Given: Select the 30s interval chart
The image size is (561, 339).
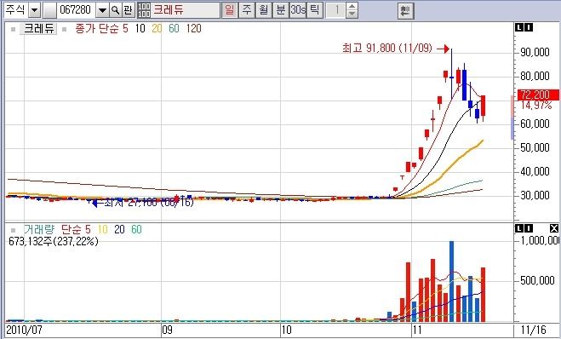Looking at the screenshot, I should click(x=298, y=10).
